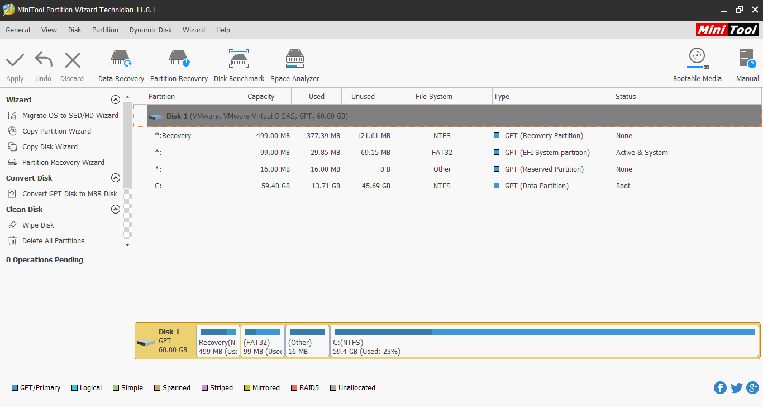Open the Twitter share icon
This screenshot has width=763, height=407.
tap(736, 388)
